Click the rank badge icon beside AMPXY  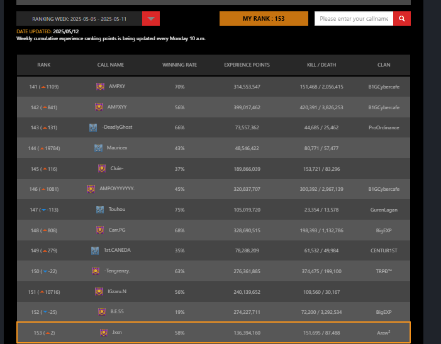coord(101,87)
